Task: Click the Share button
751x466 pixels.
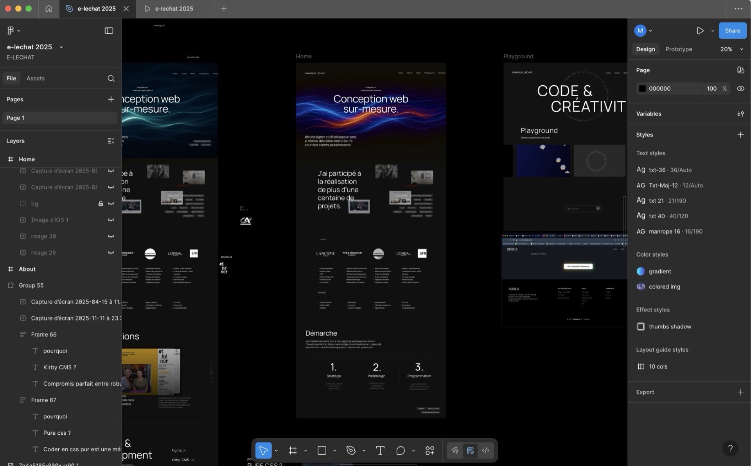Action: [x=732, y=31]
